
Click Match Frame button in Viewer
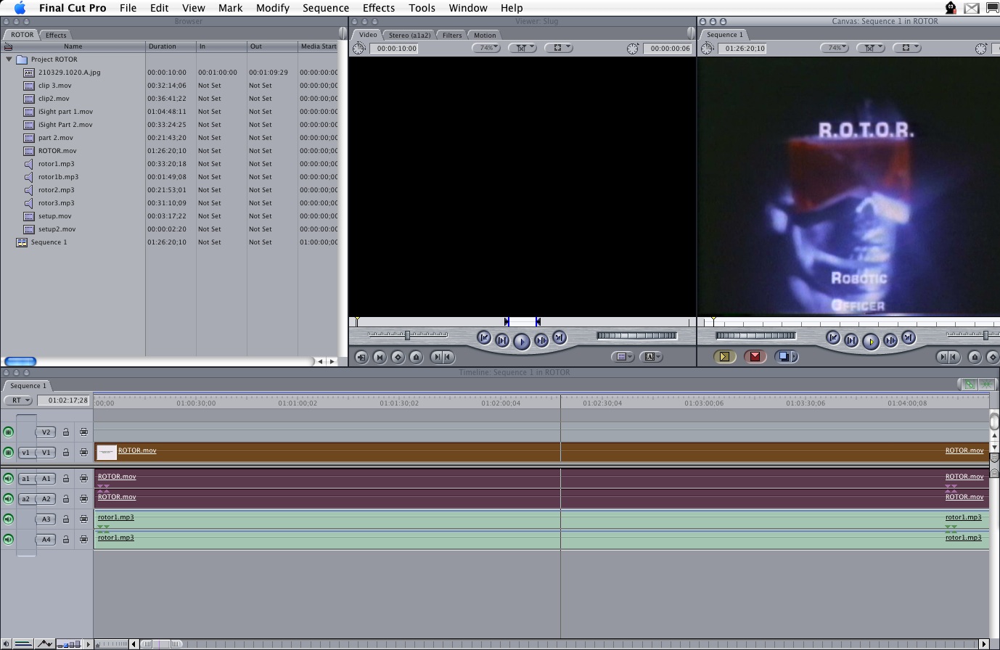click(361, 357)
